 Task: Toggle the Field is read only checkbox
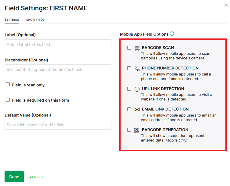coord(8,84)
